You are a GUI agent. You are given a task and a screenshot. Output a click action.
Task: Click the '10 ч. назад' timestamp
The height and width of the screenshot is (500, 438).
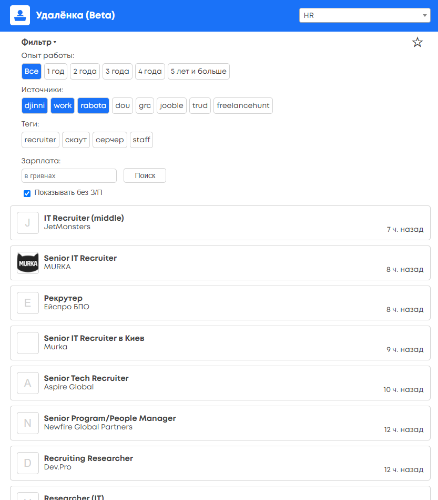tap(403, 389)
